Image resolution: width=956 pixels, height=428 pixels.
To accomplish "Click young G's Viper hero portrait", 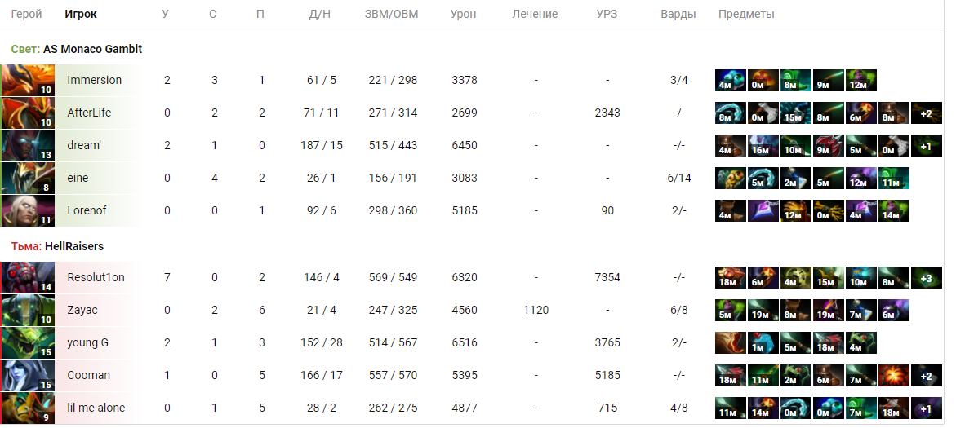I will pyautogui.click(x=28, y=342).
